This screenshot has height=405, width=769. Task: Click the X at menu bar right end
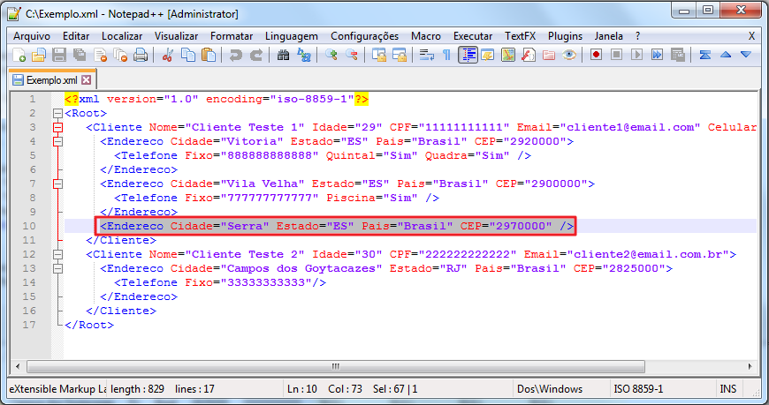tap(751, 36)
